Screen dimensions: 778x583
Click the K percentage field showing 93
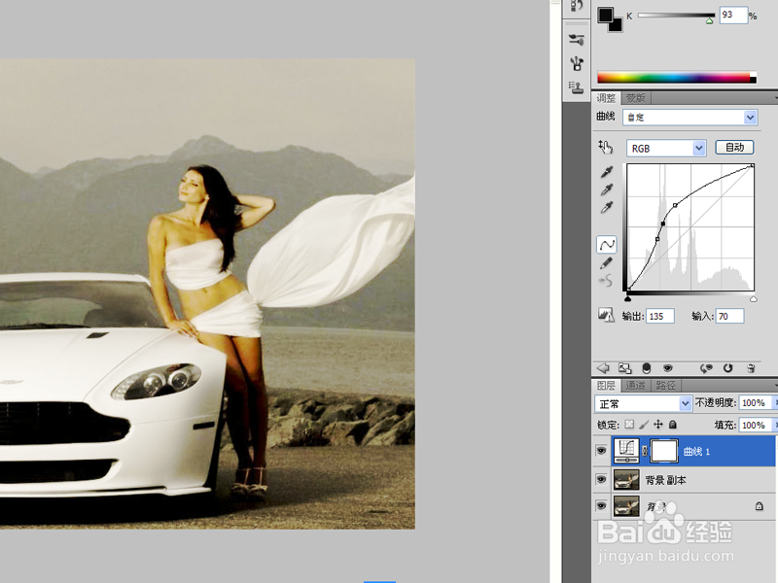pos(733,15)
